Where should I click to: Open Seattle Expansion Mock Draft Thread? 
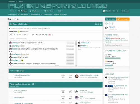tap(118, 96)
